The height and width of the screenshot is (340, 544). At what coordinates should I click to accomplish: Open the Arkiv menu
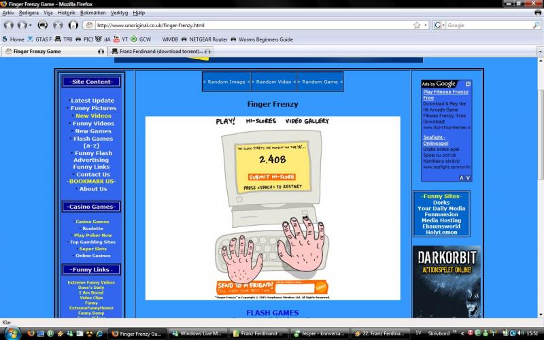[x=8, y=13]
